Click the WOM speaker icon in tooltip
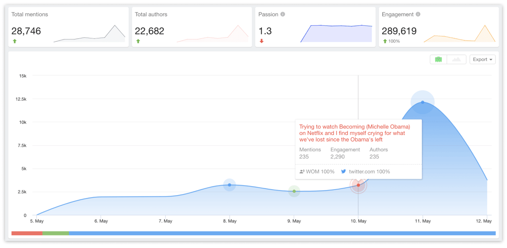The image size is (507, 248). [x=302, y=171]
